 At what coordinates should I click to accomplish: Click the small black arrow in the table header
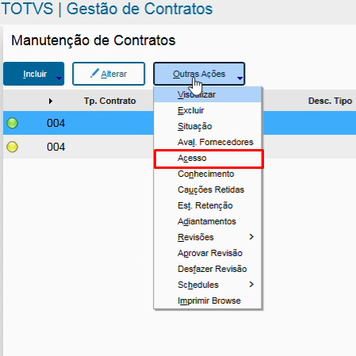coord(51,101)
